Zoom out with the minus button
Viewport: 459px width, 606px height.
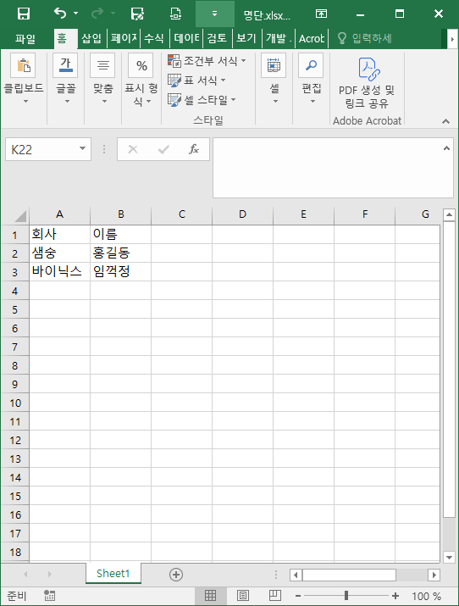pyautogui.click(x=298, y=597)
